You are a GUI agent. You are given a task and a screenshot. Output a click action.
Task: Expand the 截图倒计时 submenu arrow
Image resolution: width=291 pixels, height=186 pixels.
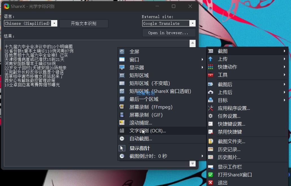point(202,156)
